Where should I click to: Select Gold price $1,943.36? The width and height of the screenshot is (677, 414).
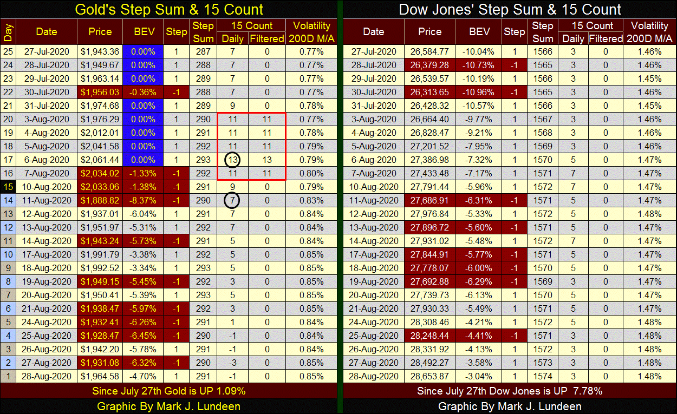[x=100, y=52]
